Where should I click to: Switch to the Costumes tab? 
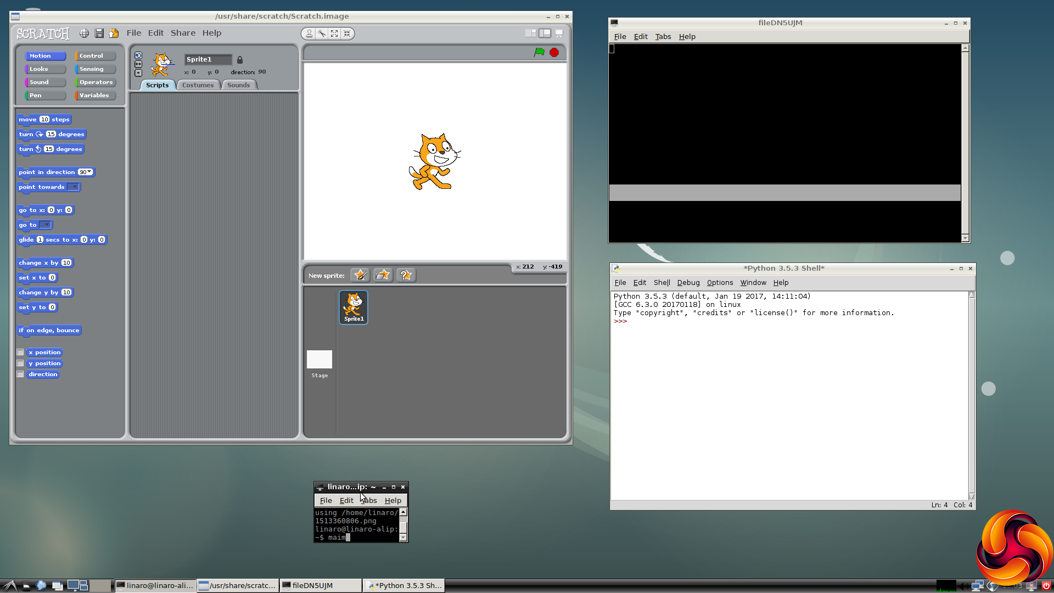pos(198,85)
